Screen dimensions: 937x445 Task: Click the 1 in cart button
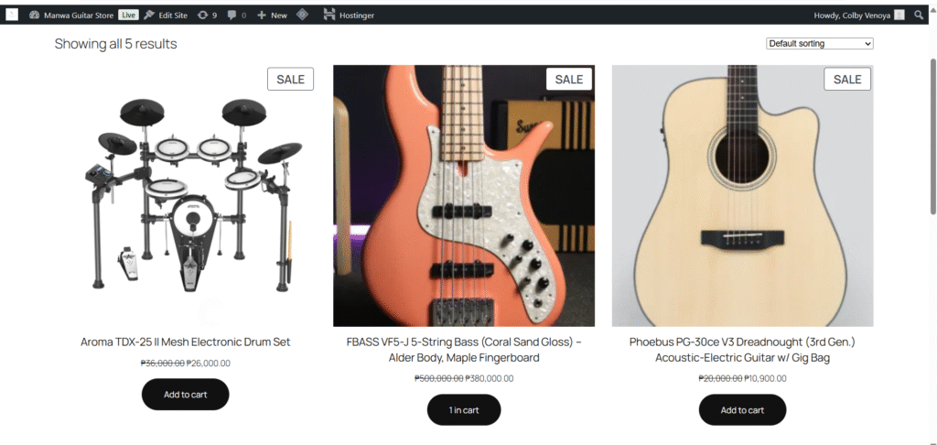(x=464, y=409)
